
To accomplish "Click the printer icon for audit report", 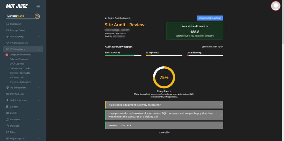I will coord(203,47).
